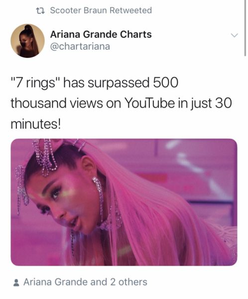Click the retweet arrows icon
248x299 pixels.
point(40,10)
